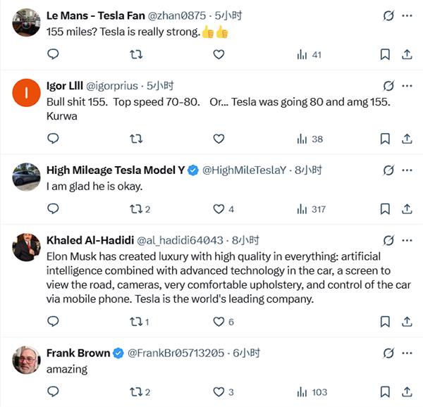This screenshot has width=423, height=407.
Task: Reply to Le Mans - Tesla Fan's tweet
Action: pyautogui.click(x=53, y=54)
